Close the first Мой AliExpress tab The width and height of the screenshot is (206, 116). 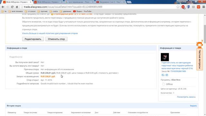pos(31,2)
